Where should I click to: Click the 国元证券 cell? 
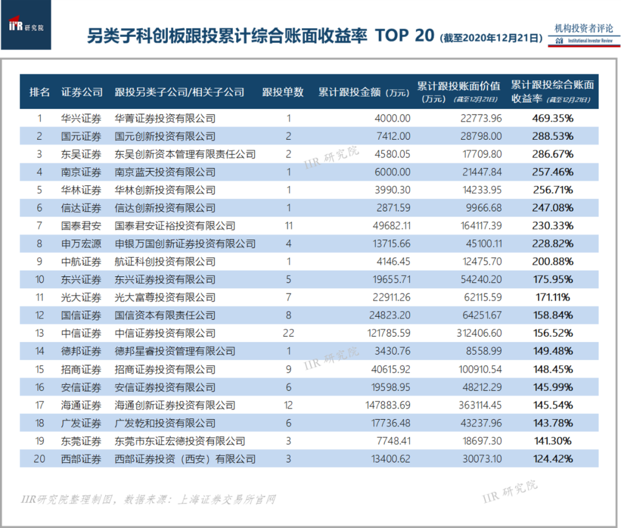81,136
